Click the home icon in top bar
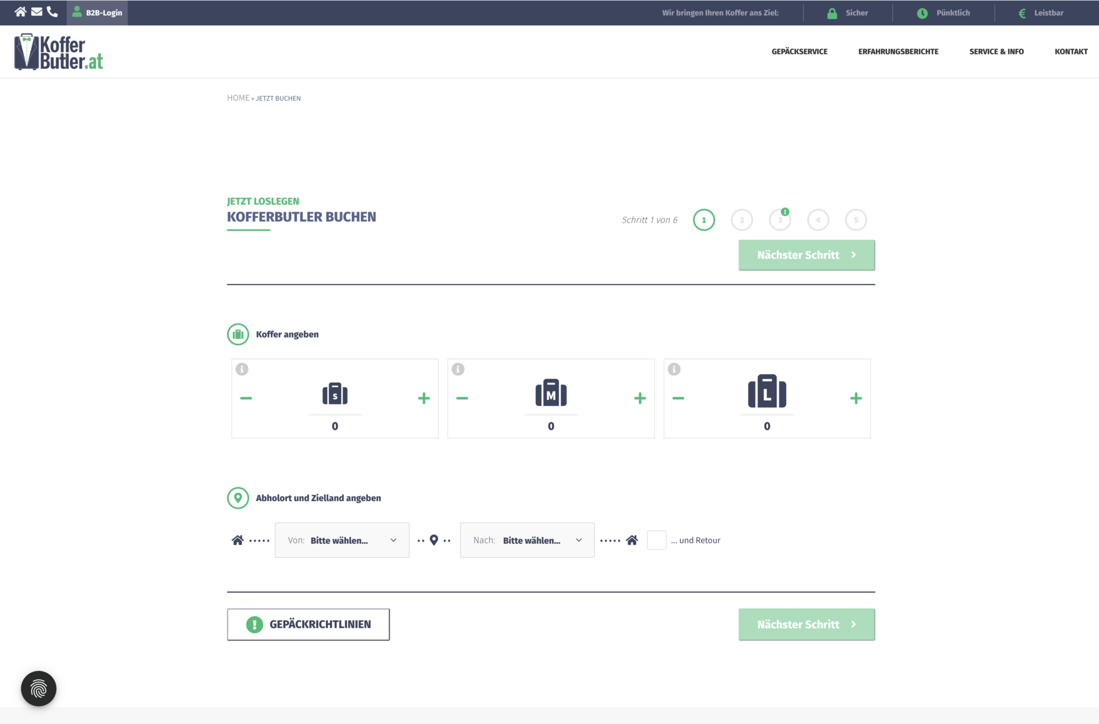The width and height of the screenshot is (1099, 724). [x=20, y=12]
